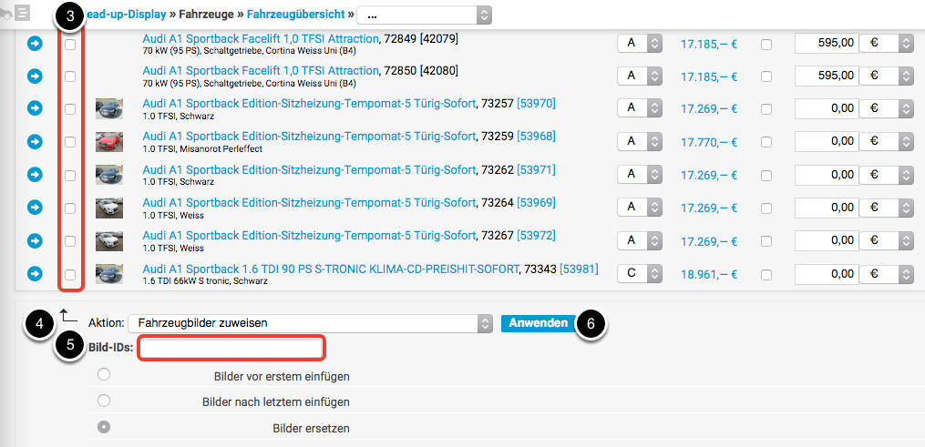Screen dimensions: 925x447
Task: Click blue arrow icon for vehicle 73343
Action: 35,273
